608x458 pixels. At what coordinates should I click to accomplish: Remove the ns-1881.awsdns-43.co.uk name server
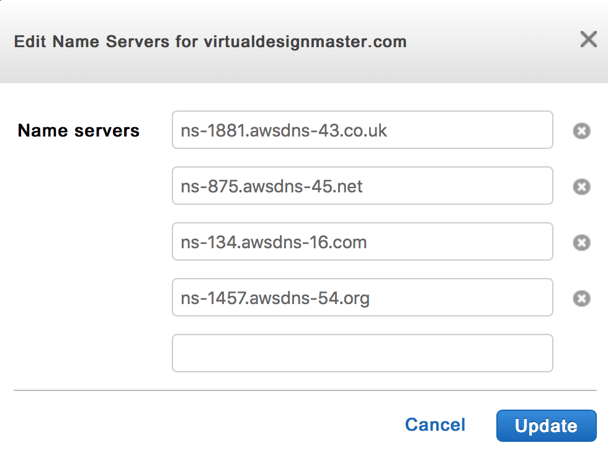[x=581, y=131]
